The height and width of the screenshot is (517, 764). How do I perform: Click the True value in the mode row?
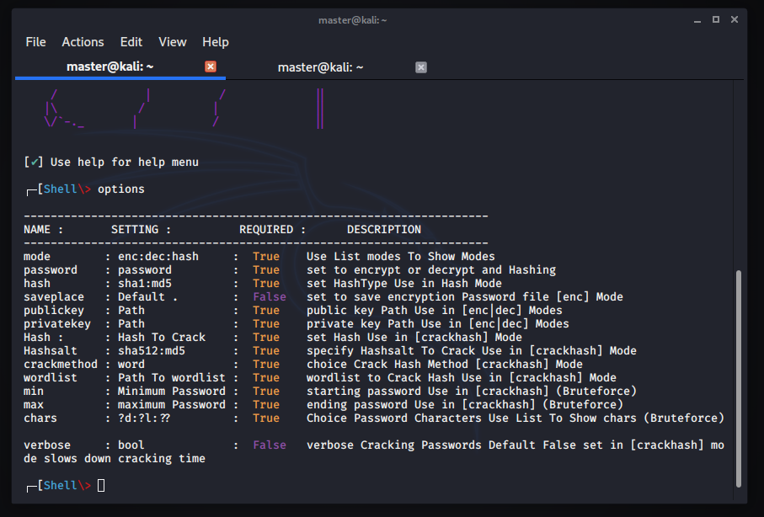266,256
